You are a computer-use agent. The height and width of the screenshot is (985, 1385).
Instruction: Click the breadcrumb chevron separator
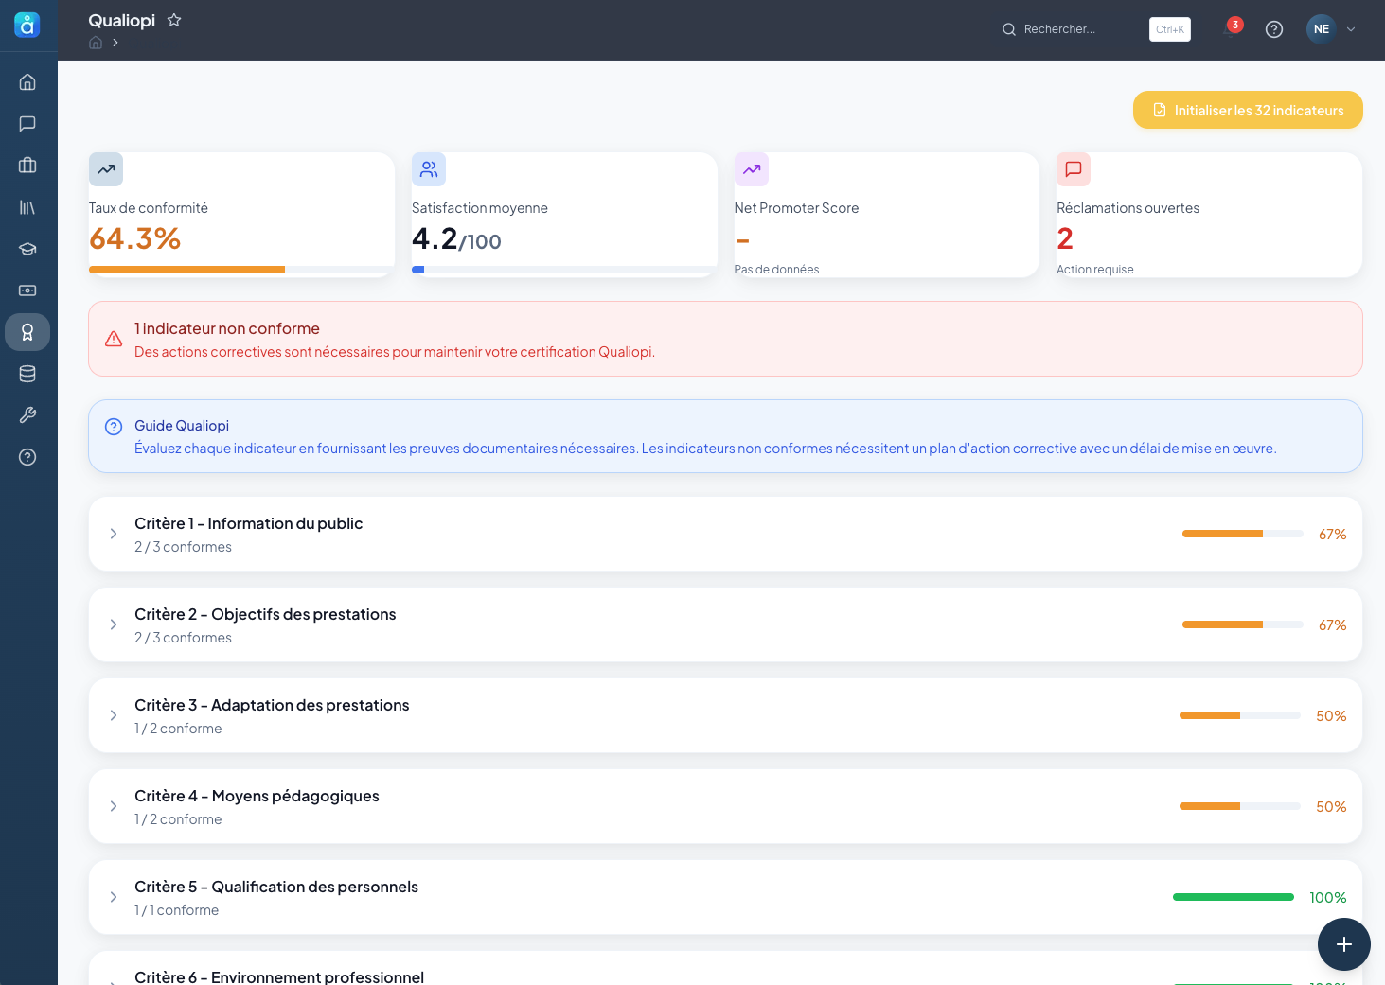click(x=115, y=43)
